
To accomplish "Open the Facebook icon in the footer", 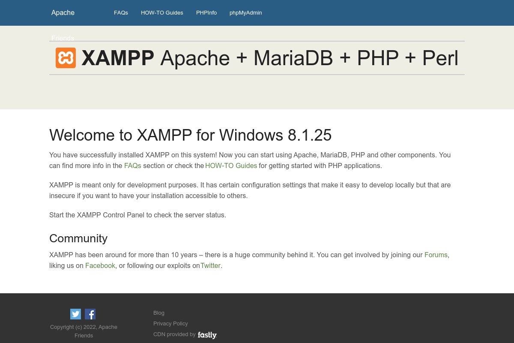I will pyautogui.click(x=90, y=314).
